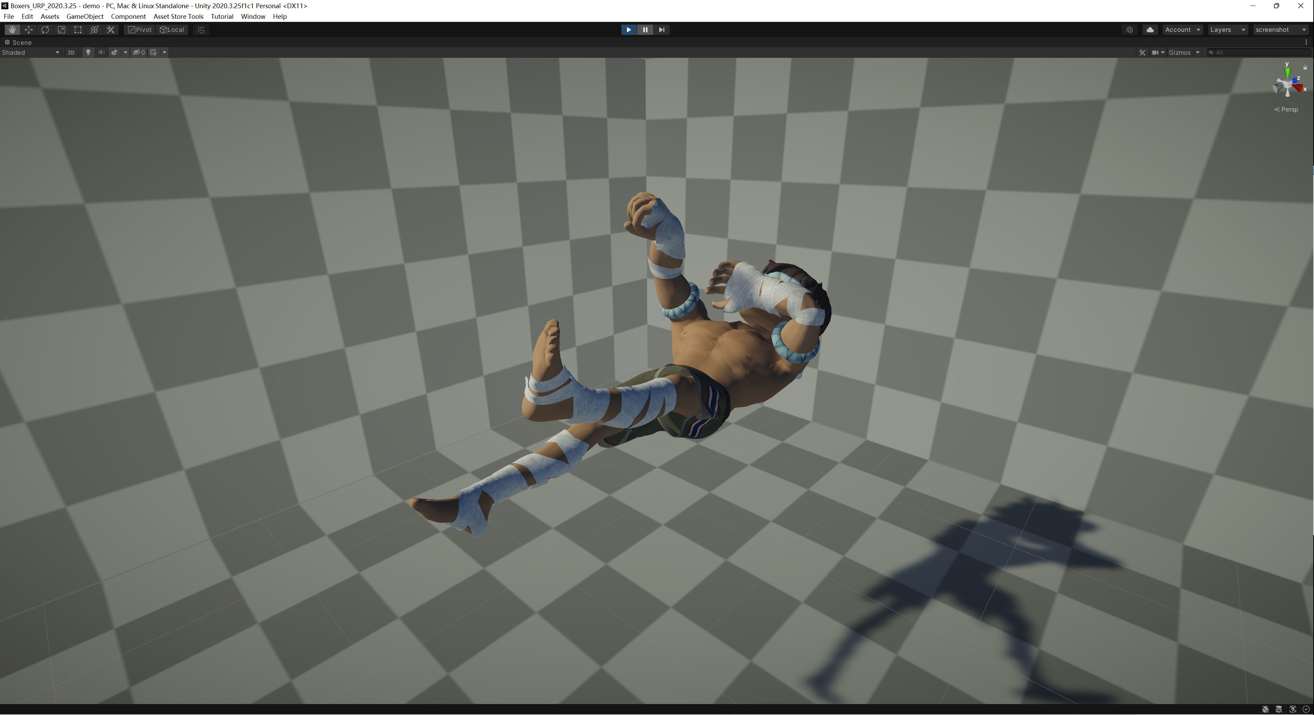Screen dimensions: 1314x715
Task: Toggle Local/Global handle rotation
Action: point(172,30)
